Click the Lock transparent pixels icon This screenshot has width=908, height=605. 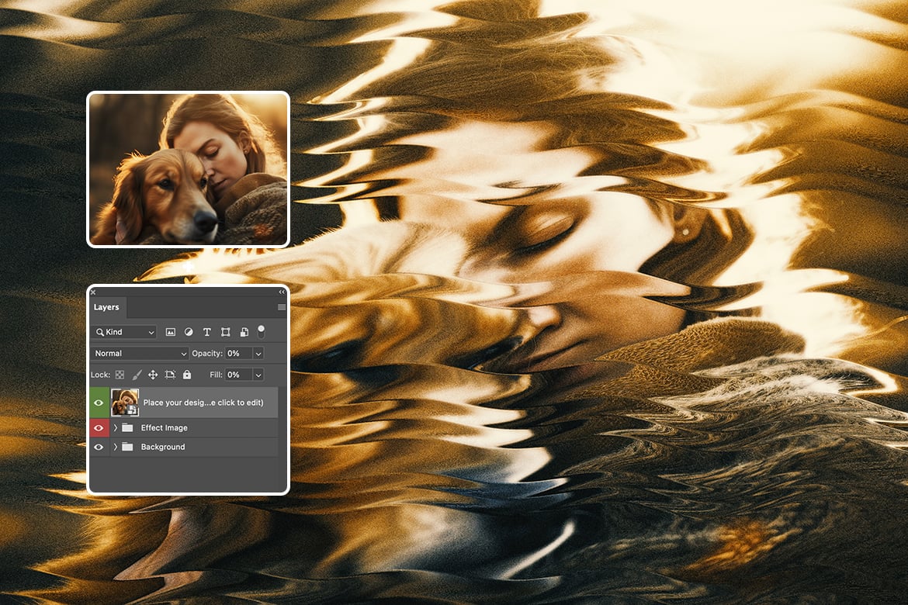tap(120, 375)
